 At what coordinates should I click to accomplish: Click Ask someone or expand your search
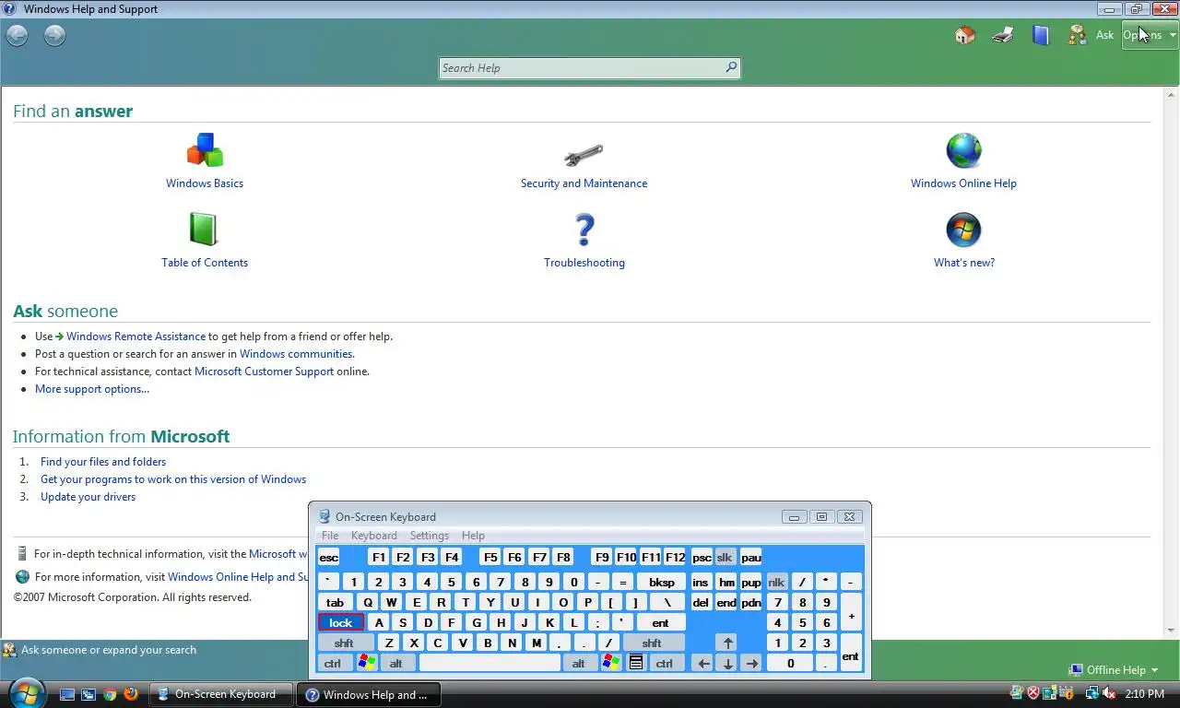click(x=109, y=650)
